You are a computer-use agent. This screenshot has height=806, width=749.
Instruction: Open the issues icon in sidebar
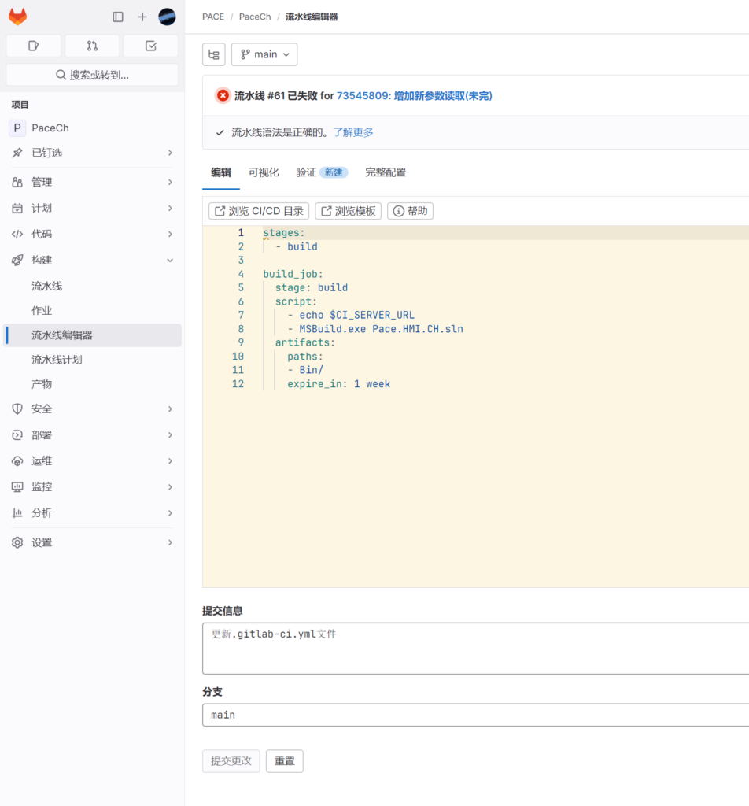(33, 46)
